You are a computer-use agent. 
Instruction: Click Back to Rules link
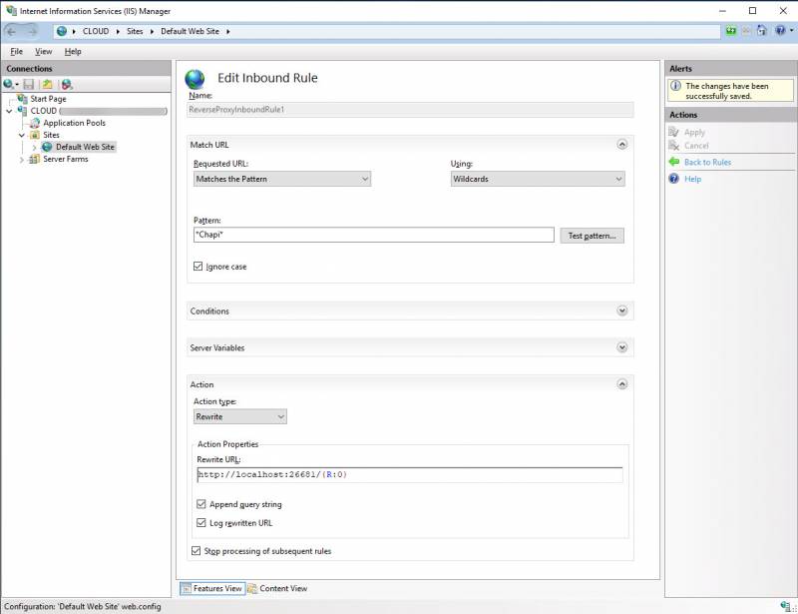coord(707,162)
